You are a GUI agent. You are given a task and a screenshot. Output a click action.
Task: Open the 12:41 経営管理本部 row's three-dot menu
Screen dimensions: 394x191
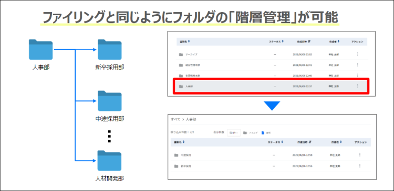[x=358, y=65]
